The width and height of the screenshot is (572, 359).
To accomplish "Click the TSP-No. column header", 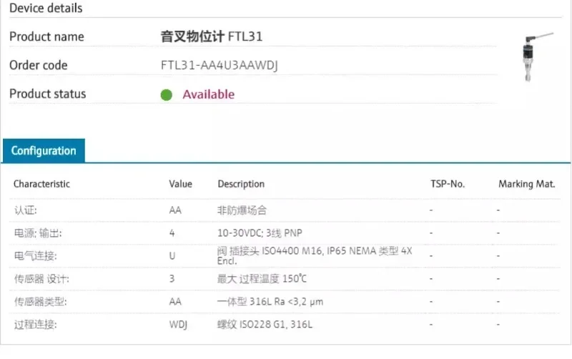I will [448, 184].
